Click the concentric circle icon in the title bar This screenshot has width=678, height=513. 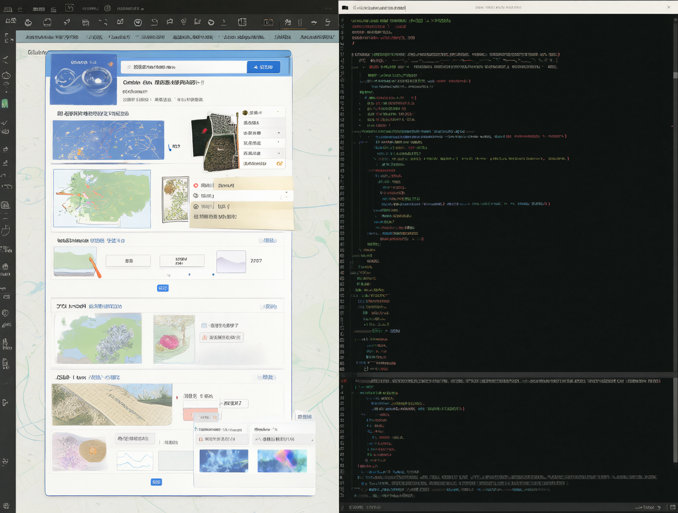108,8
